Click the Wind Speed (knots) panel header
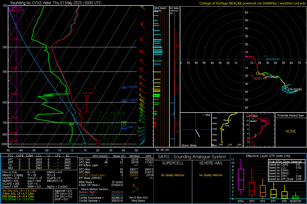Screen dimensions: 307x204 [x=160, y=9]
